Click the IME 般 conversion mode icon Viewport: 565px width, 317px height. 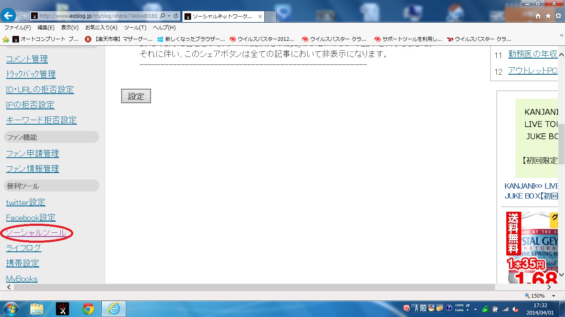[x=423, y=308]
